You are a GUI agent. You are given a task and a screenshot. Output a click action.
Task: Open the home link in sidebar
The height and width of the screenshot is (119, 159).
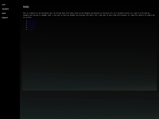coord(4,5)
